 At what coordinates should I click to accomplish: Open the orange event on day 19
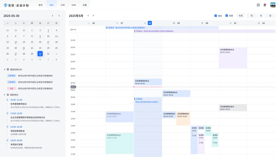(x=183, y=118)
